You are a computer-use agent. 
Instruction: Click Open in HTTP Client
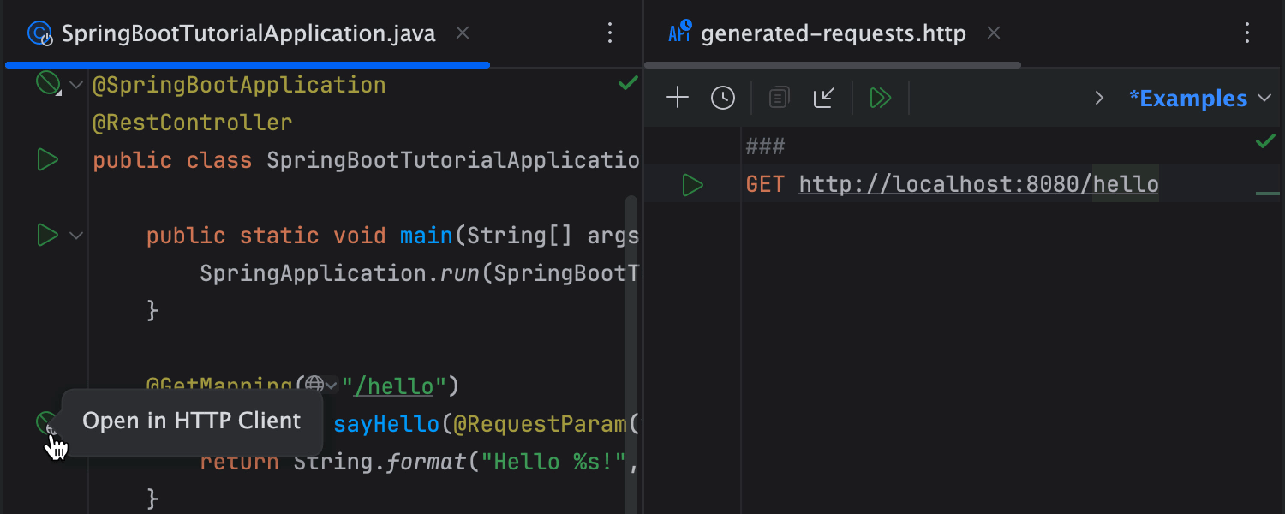[190, 421]
